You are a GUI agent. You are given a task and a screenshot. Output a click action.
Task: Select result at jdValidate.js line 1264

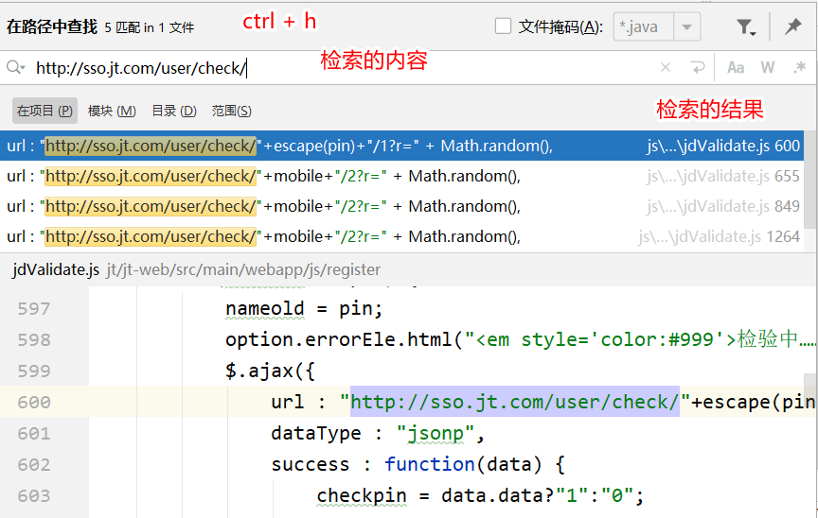pos(401,236)
